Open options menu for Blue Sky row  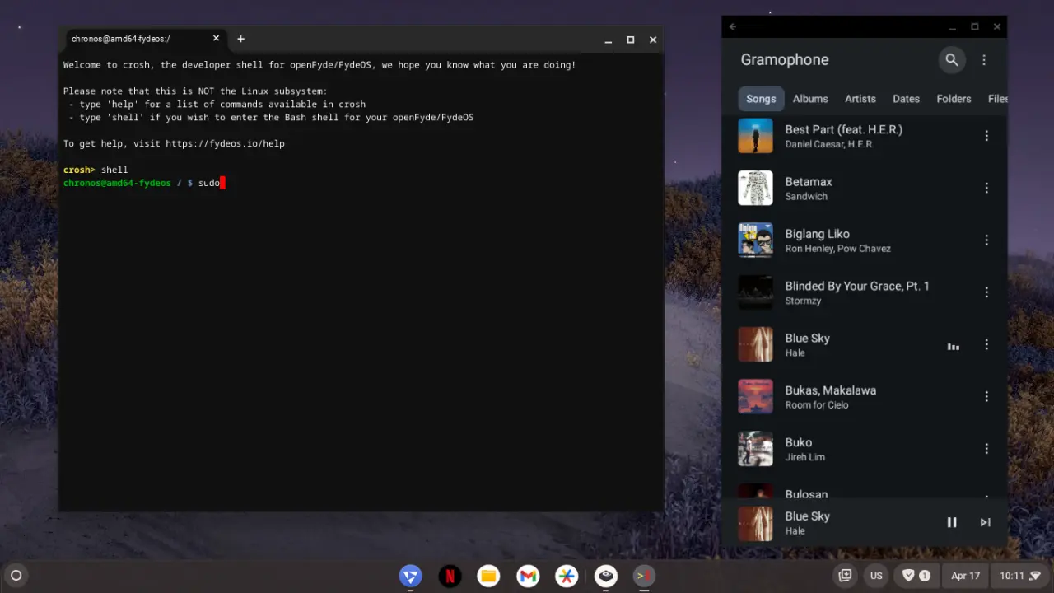click(x=986, y=344)
